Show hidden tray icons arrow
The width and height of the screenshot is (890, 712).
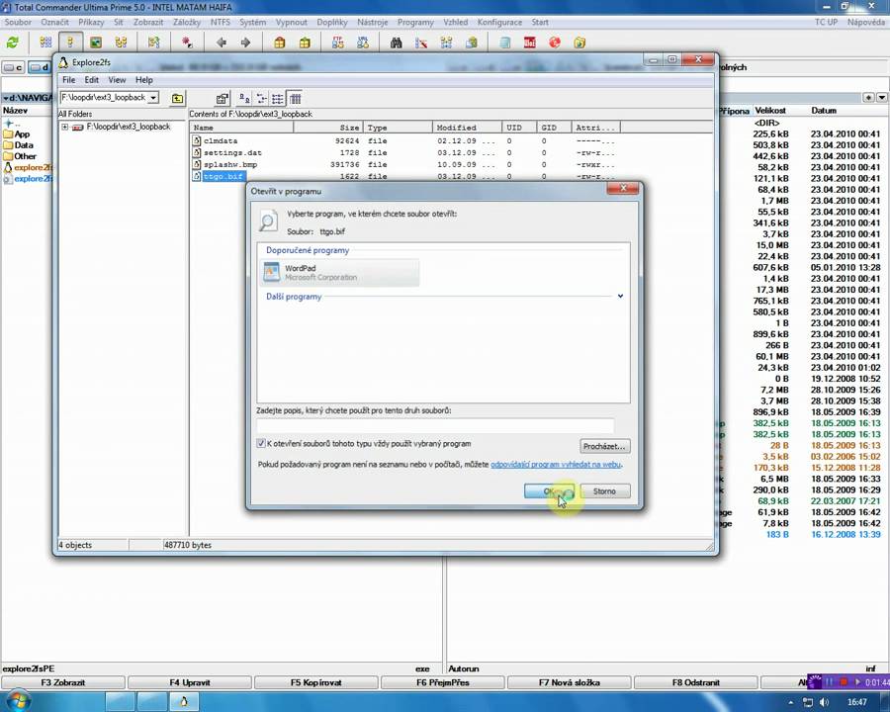click(x=791, y=702)
